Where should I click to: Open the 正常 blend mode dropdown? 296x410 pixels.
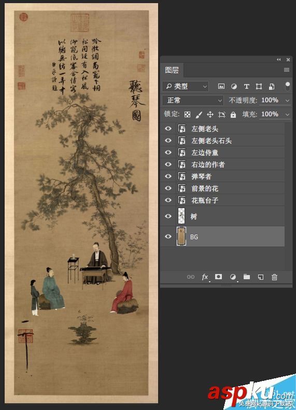[193, 100]
